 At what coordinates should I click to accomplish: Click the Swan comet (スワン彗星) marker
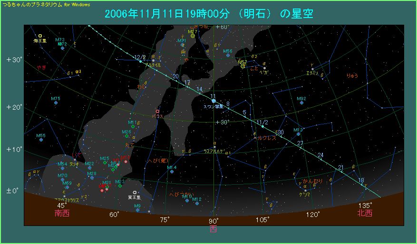click(213, 101)
